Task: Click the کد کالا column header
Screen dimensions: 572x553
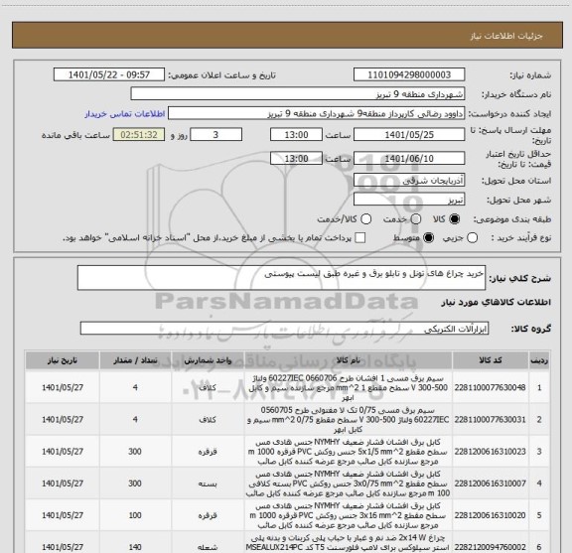Action: (491, 360)
